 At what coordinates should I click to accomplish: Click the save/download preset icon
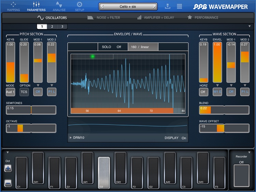(x=168, y=6)
